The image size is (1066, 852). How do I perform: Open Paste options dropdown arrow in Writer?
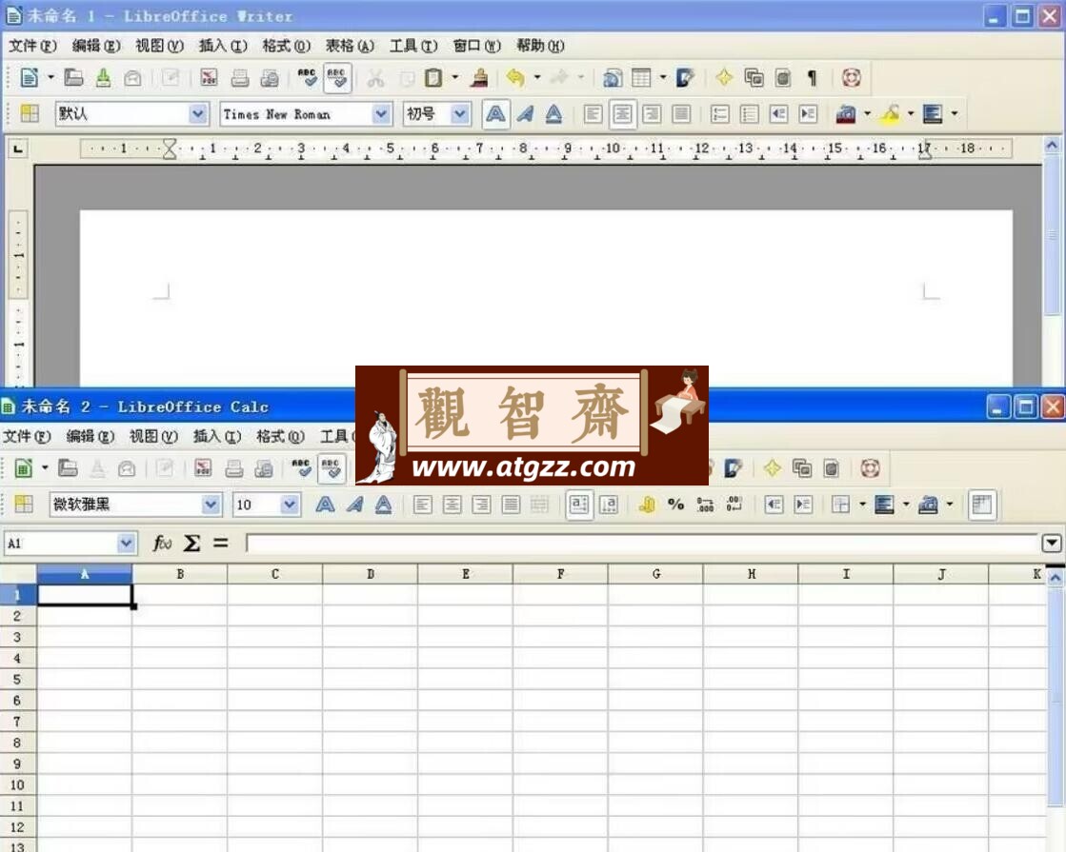454,77
